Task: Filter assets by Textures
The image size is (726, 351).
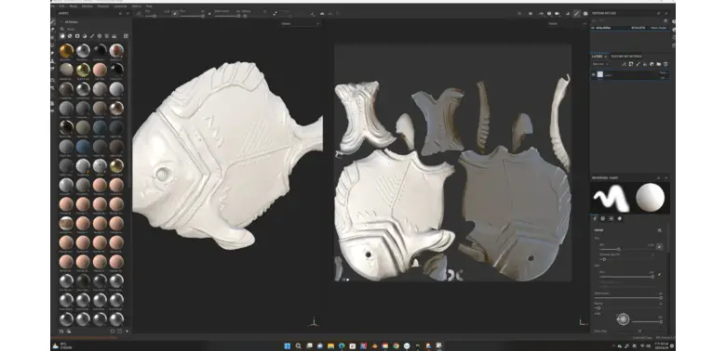Action: pos(106,35)
